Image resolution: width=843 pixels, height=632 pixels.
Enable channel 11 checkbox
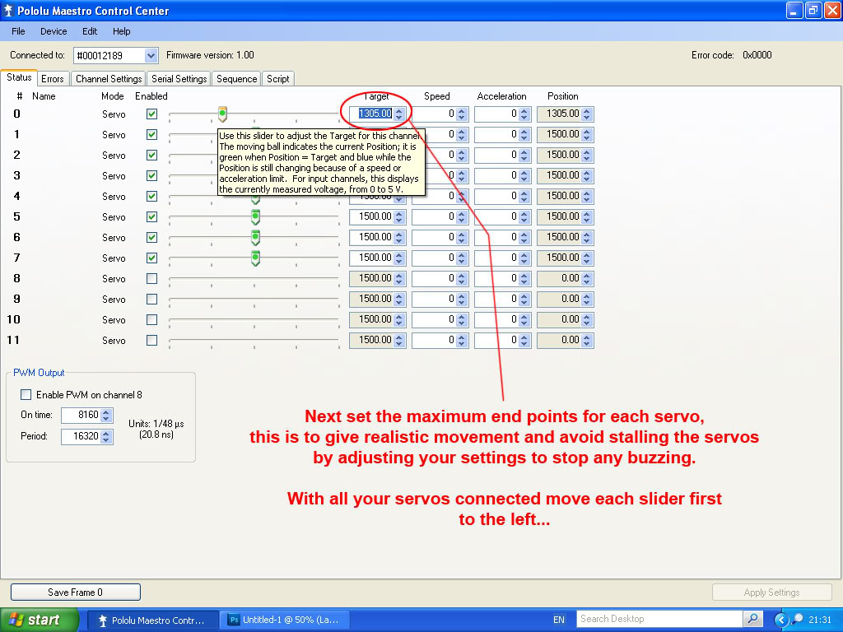click(x=152, y=340)
